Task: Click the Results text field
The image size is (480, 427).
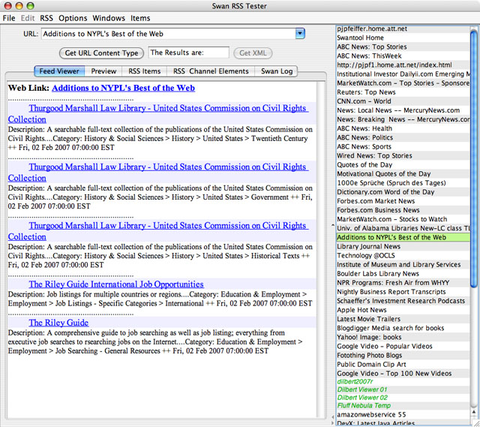Action: (188, 53)
